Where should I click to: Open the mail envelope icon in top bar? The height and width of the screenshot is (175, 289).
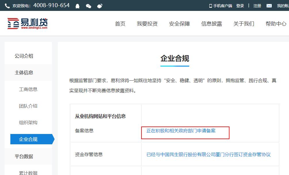(x=269, y=5)
